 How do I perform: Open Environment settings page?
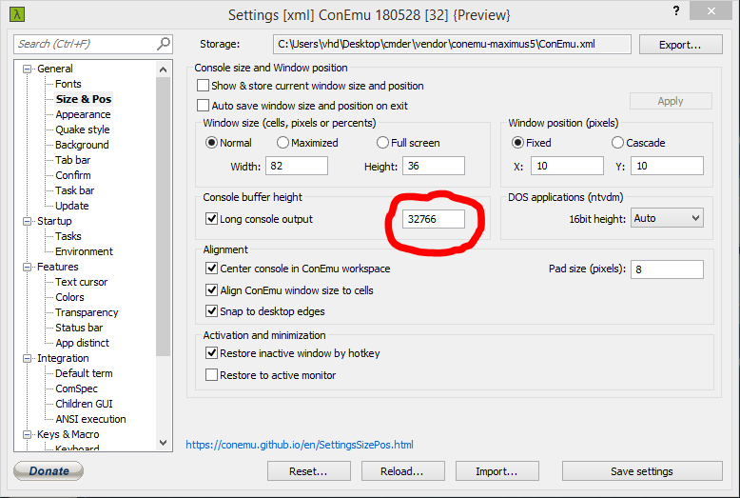84,251
